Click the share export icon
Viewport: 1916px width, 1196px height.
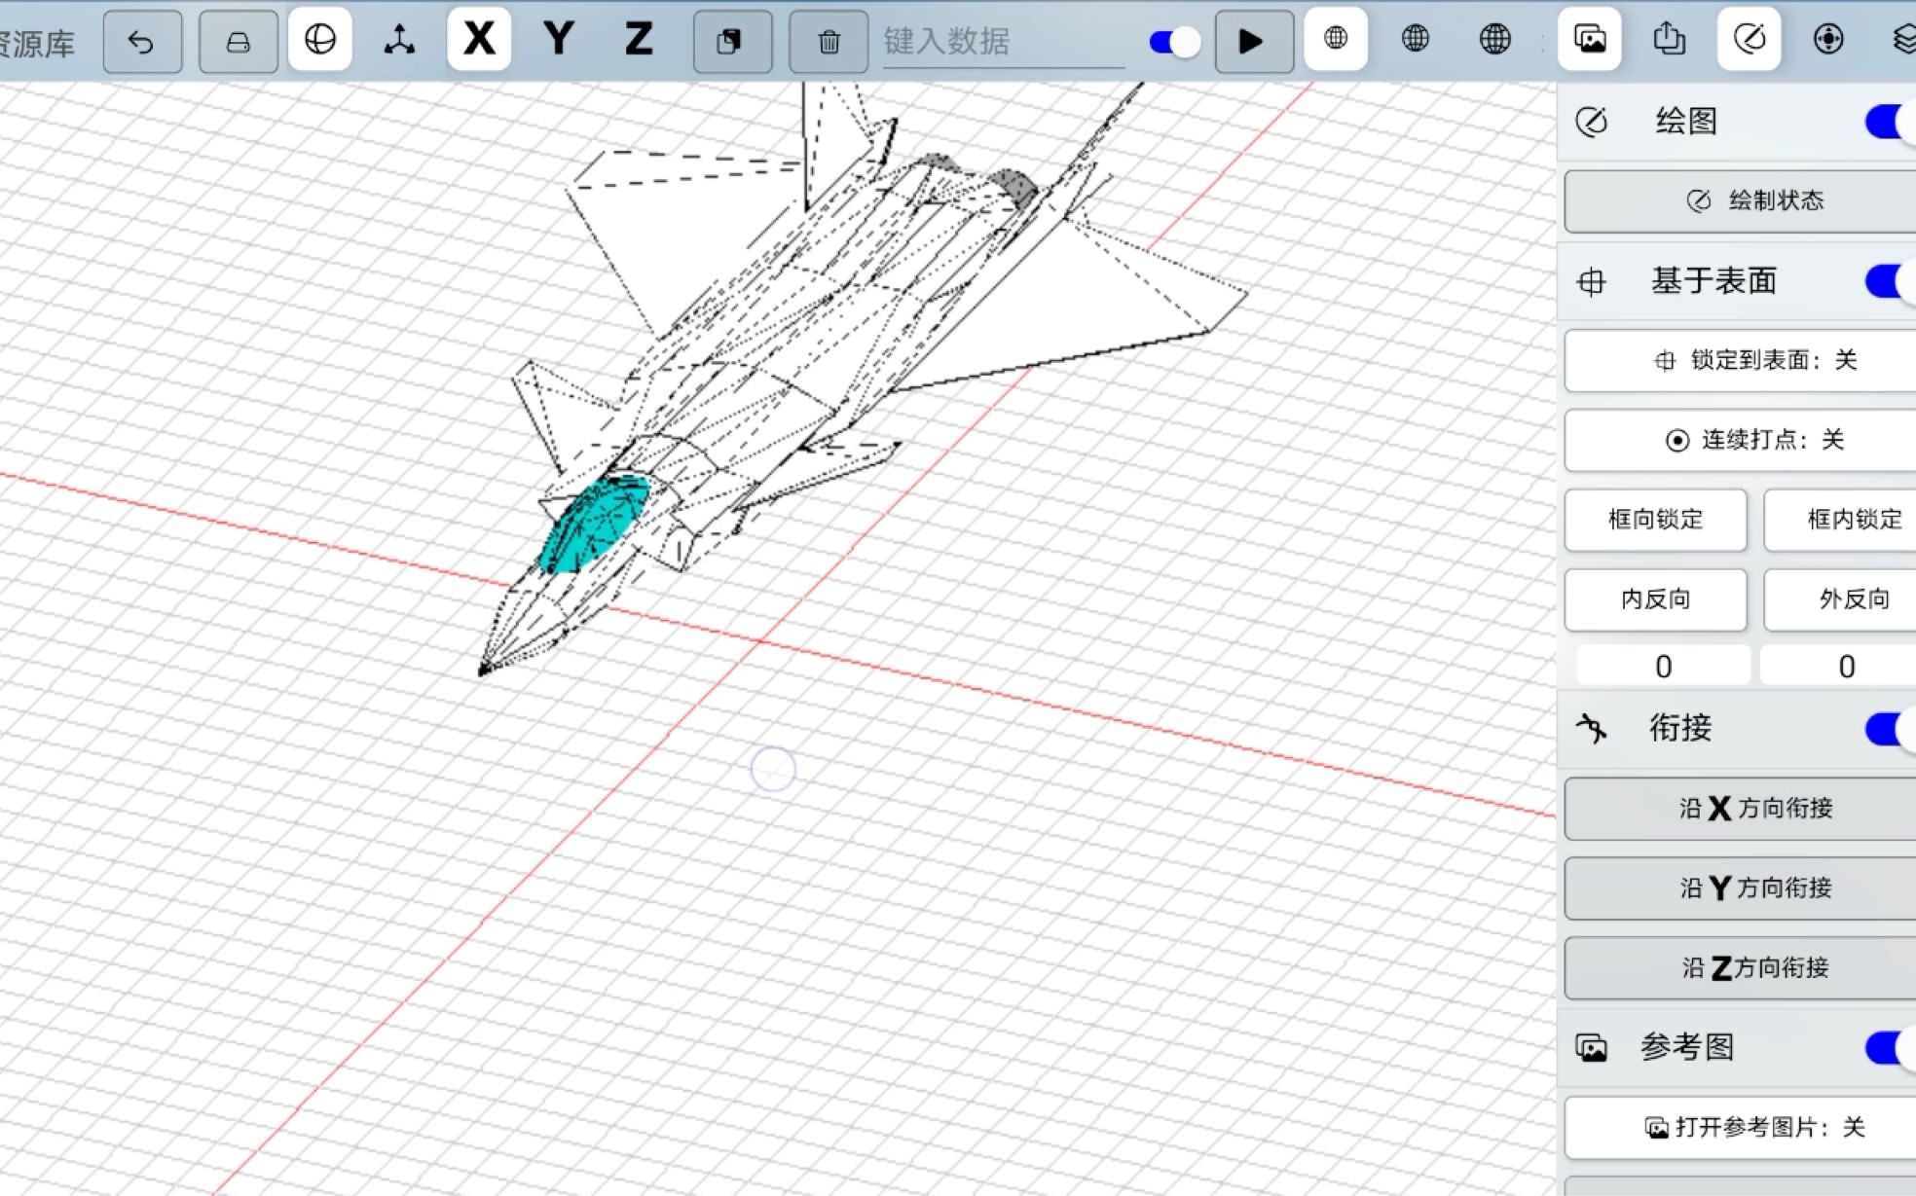coord(1669,39)
